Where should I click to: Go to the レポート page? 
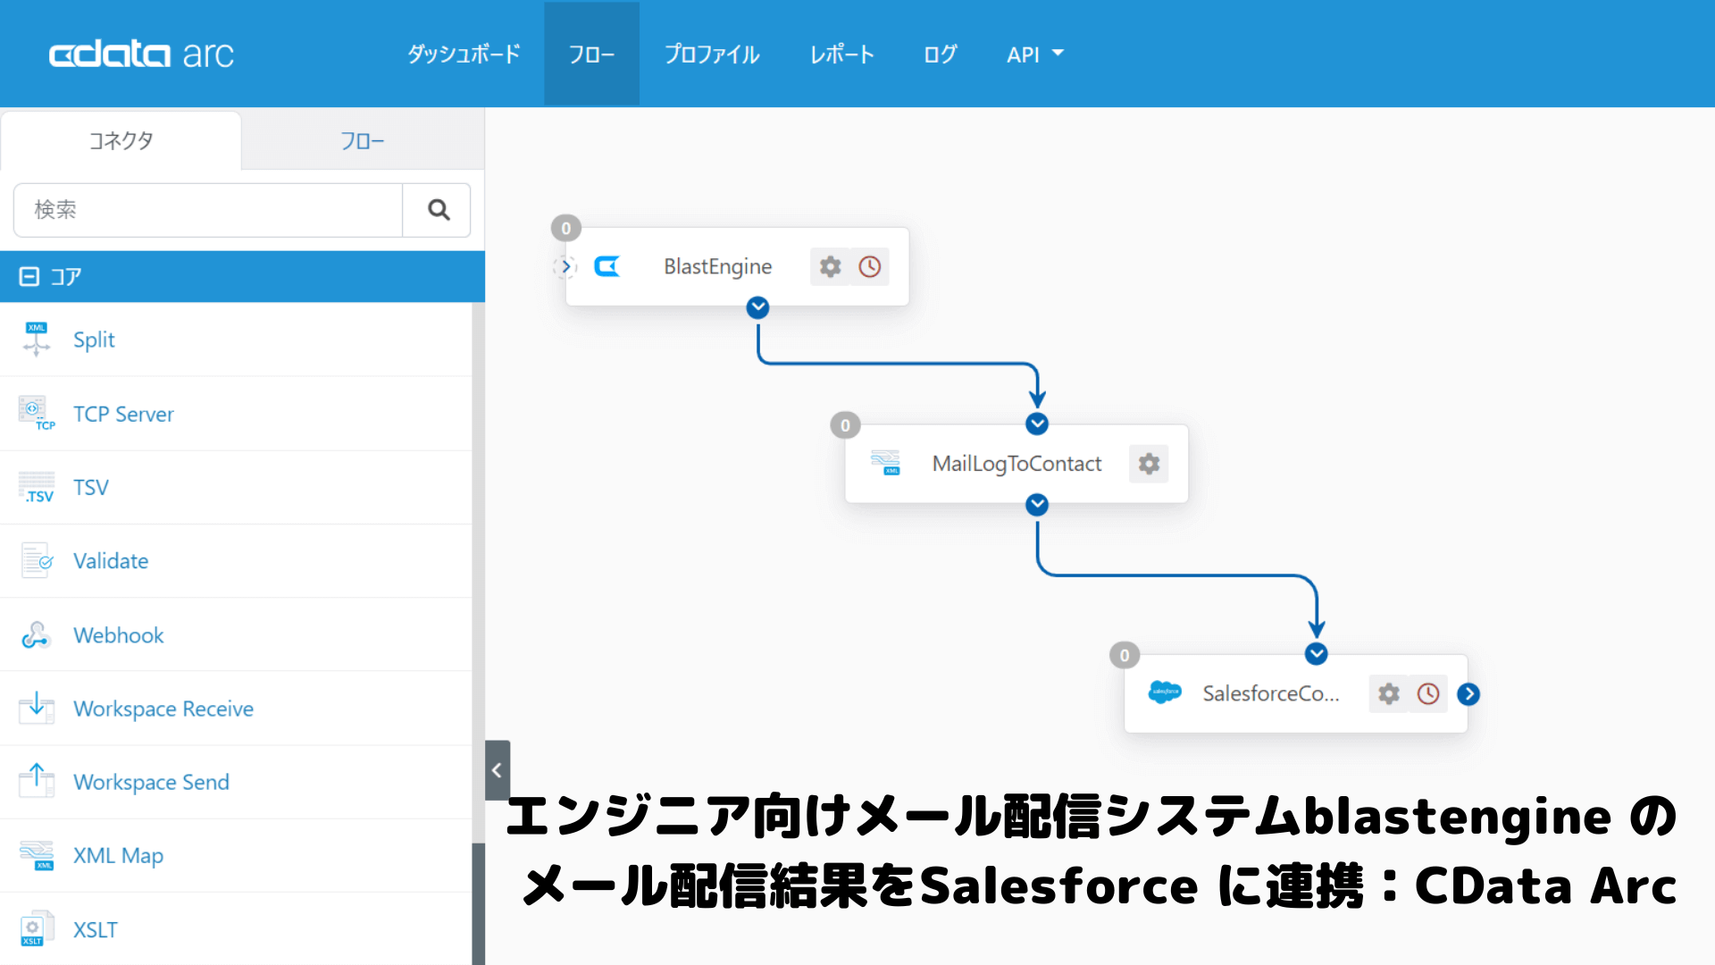click(841, 55)
